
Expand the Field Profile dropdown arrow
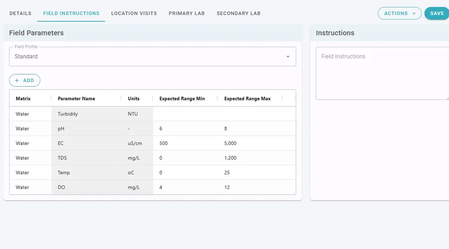pyautogui.click(x=288, y=57)
